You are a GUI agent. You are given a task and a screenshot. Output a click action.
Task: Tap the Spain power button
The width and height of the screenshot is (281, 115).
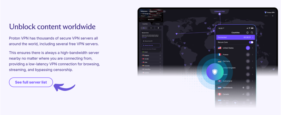click(x=248, y=74)
